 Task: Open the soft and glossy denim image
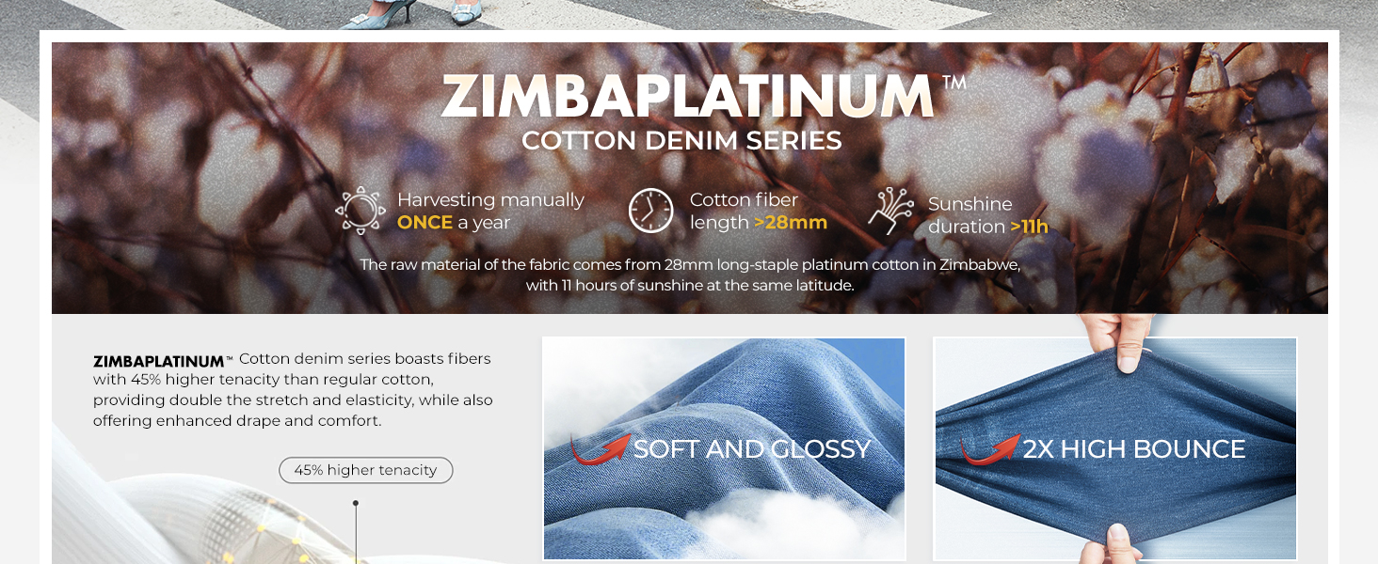724,448
